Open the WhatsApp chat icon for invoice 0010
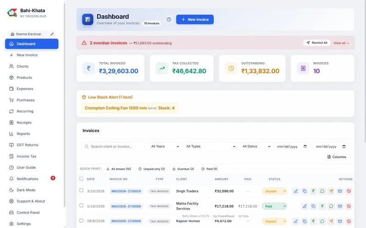 coord(322,191)
